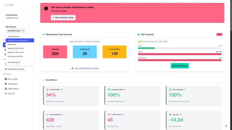Screen dimensions: 232x130
Task: Open the View All Maintenance Tasks link
Action: pyautogui.click(x=86, y=68)
